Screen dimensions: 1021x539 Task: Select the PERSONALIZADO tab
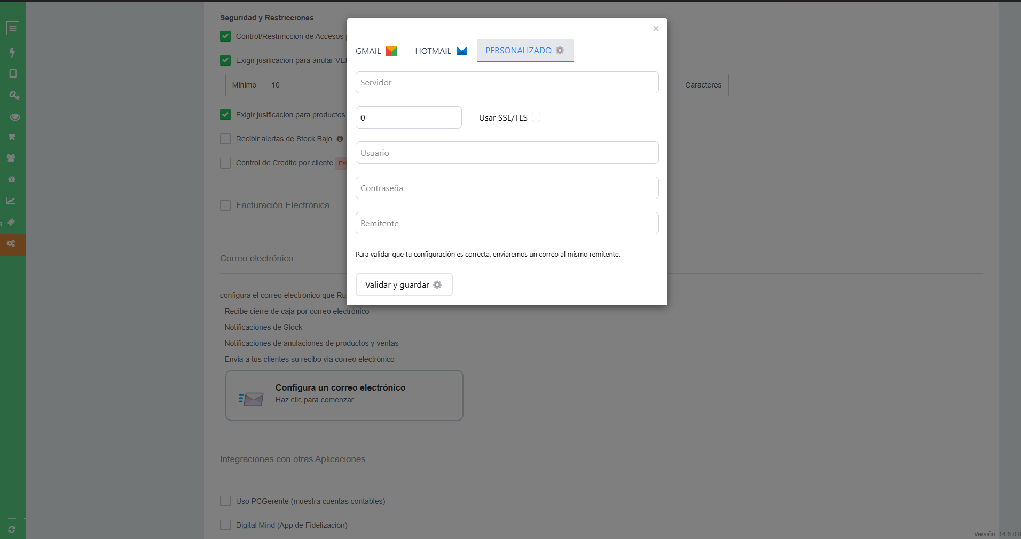click(525, 51)
